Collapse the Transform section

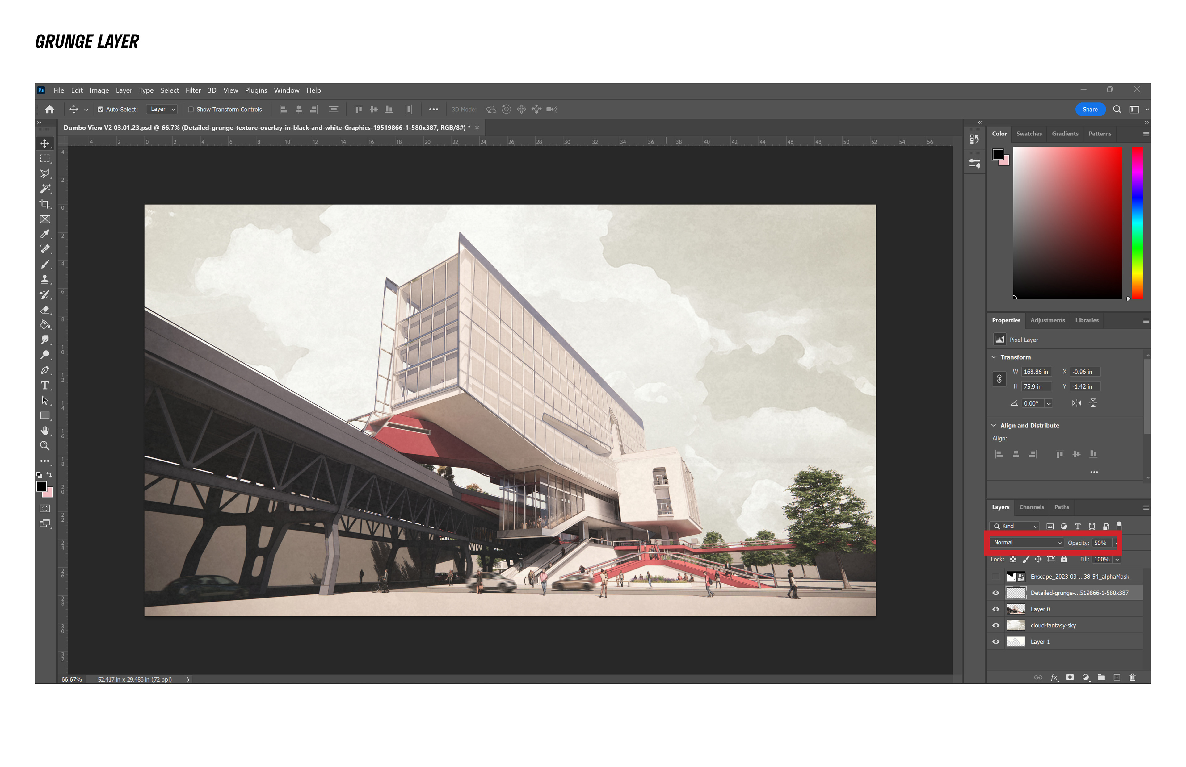(994, 357)
